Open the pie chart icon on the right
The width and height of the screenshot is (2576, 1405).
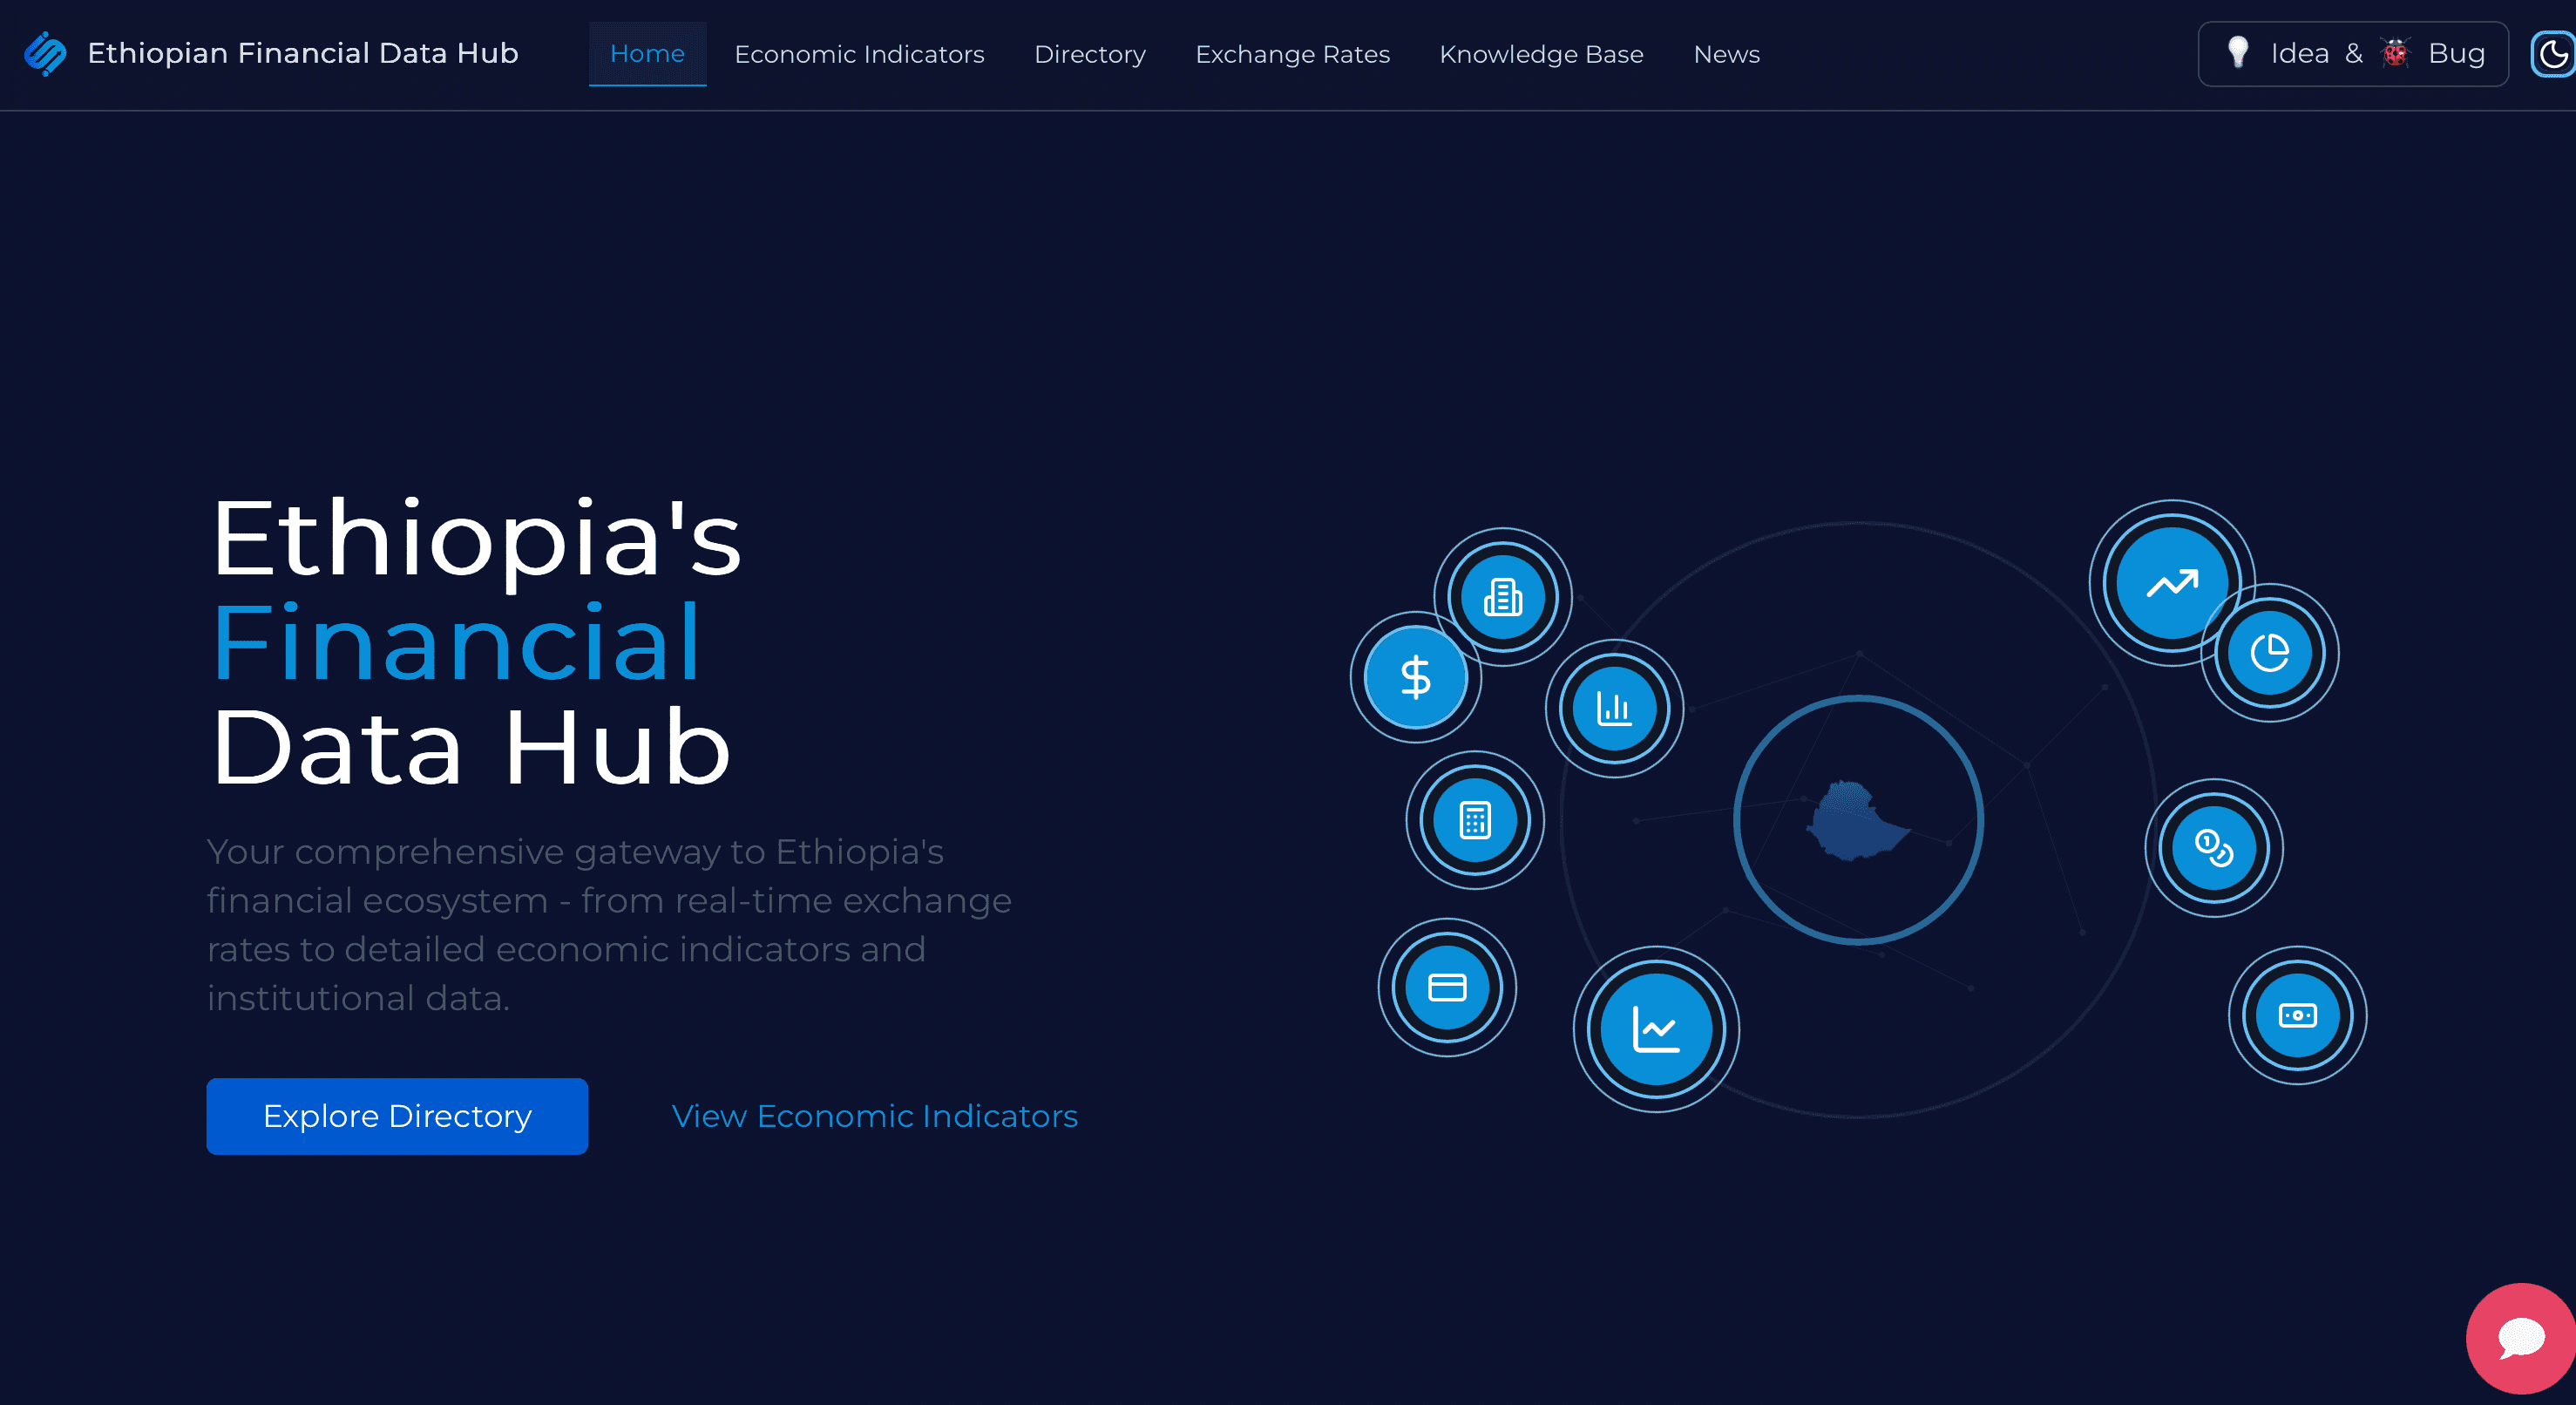[x=2270, y=652]
